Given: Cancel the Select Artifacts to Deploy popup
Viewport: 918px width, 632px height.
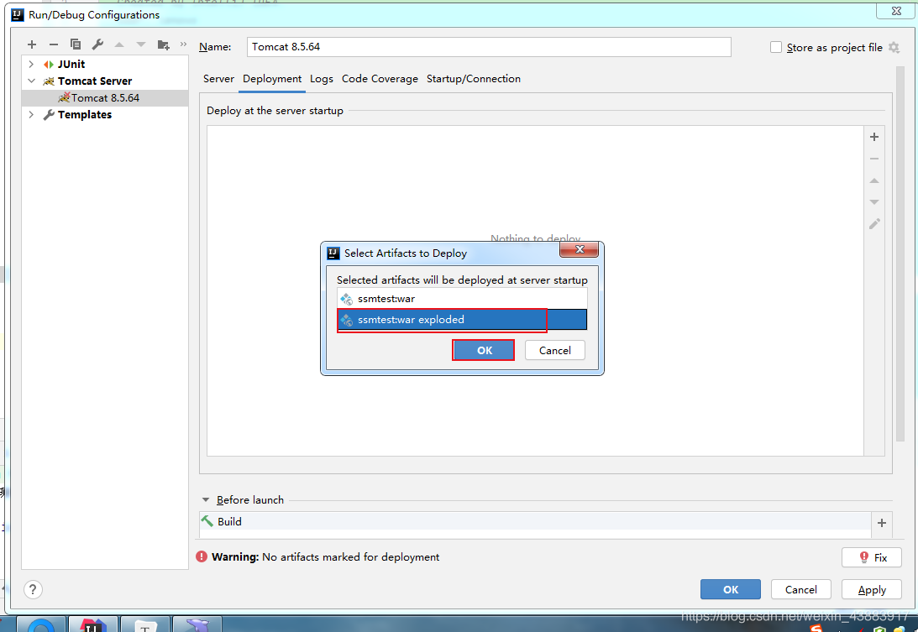Looking at the screenshot, I should click(554, 351).
